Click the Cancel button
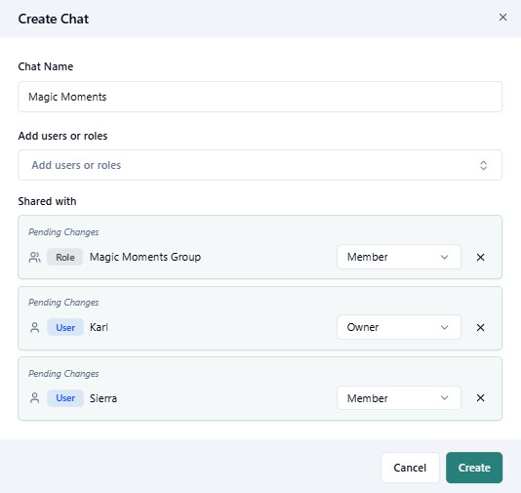Screen dimensions: 521x493 410,468
